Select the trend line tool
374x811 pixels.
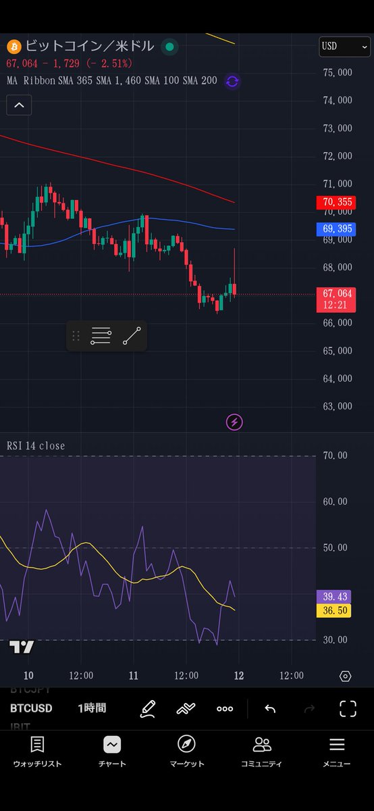[x=132, y=336]
